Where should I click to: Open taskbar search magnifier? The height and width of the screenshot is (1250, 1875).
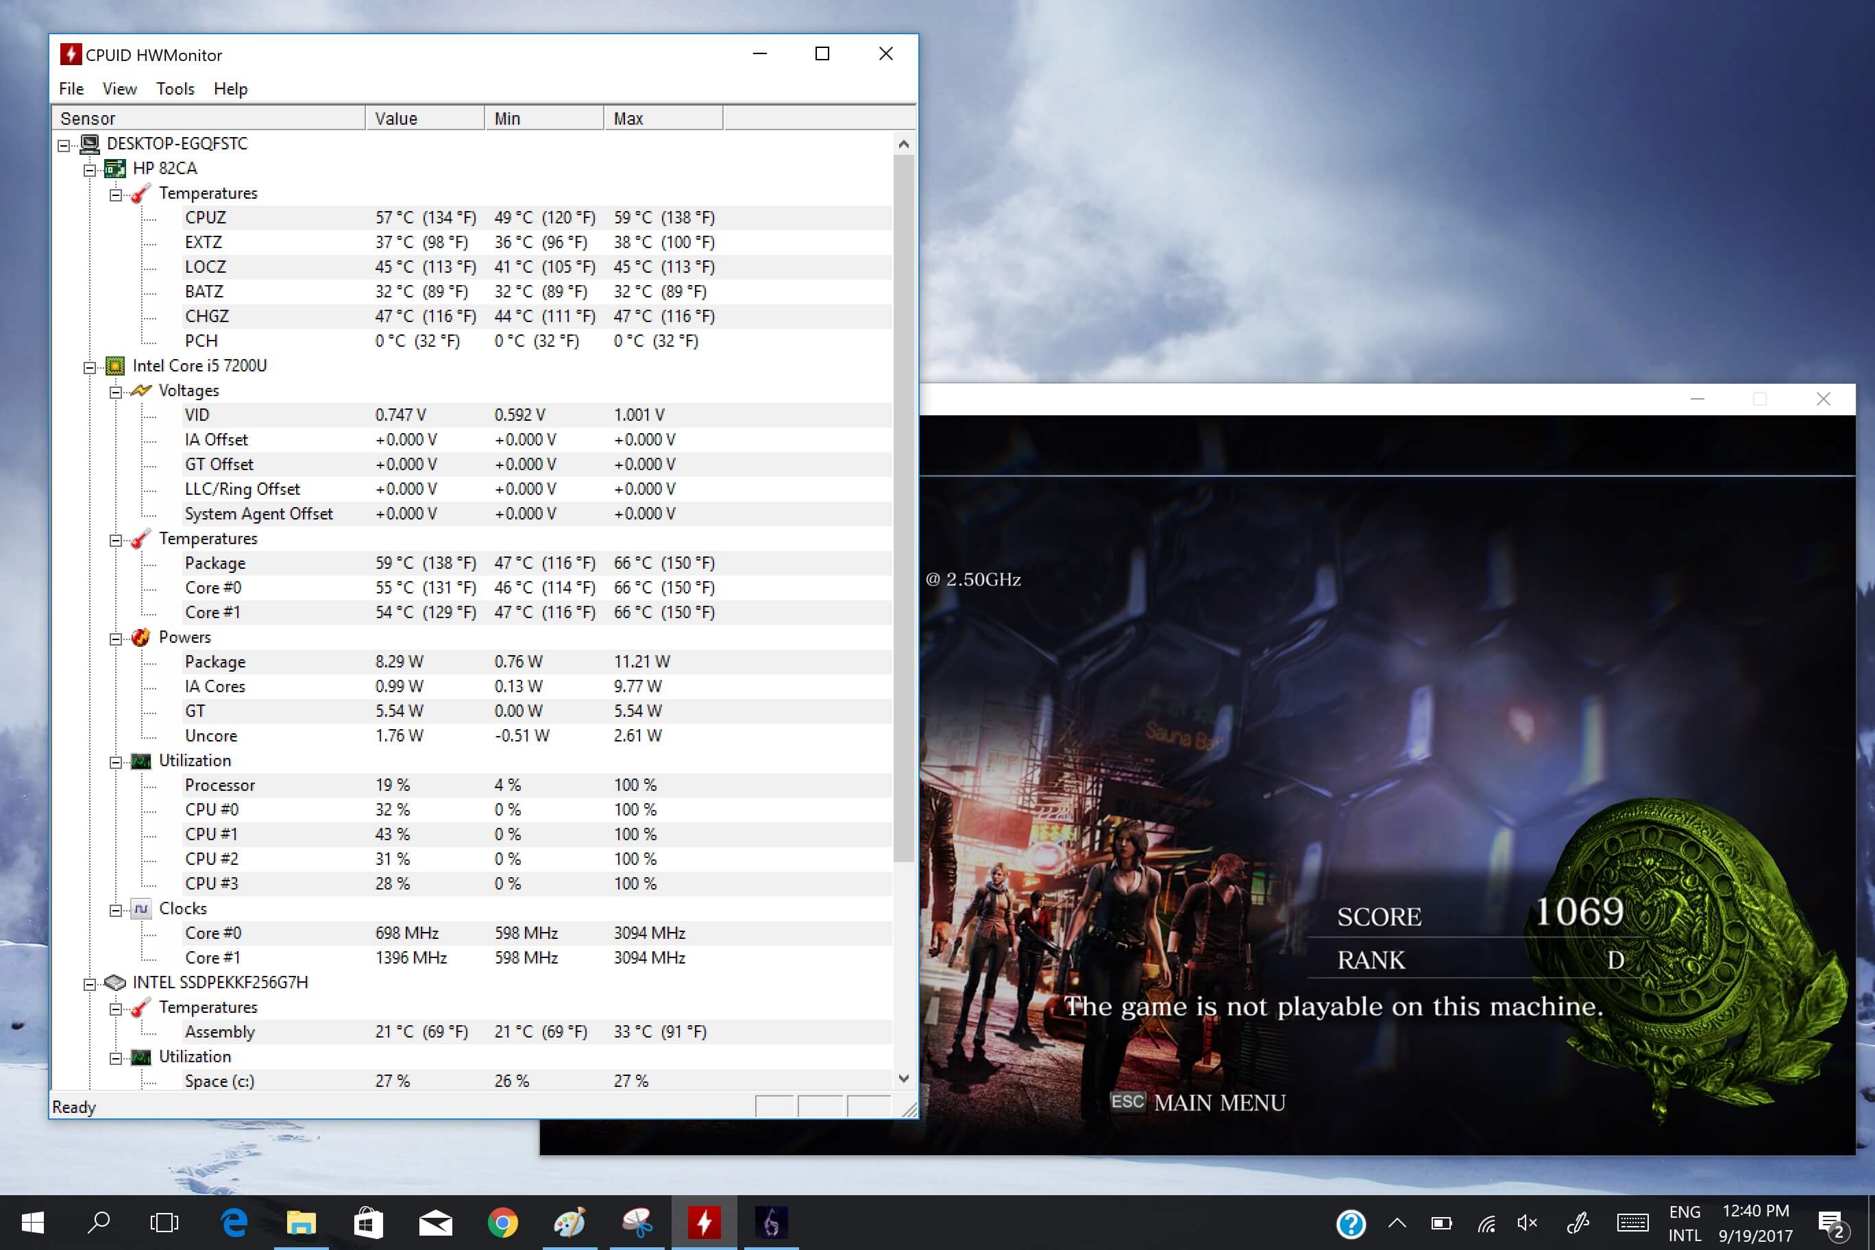click(x=99, y=1223)
